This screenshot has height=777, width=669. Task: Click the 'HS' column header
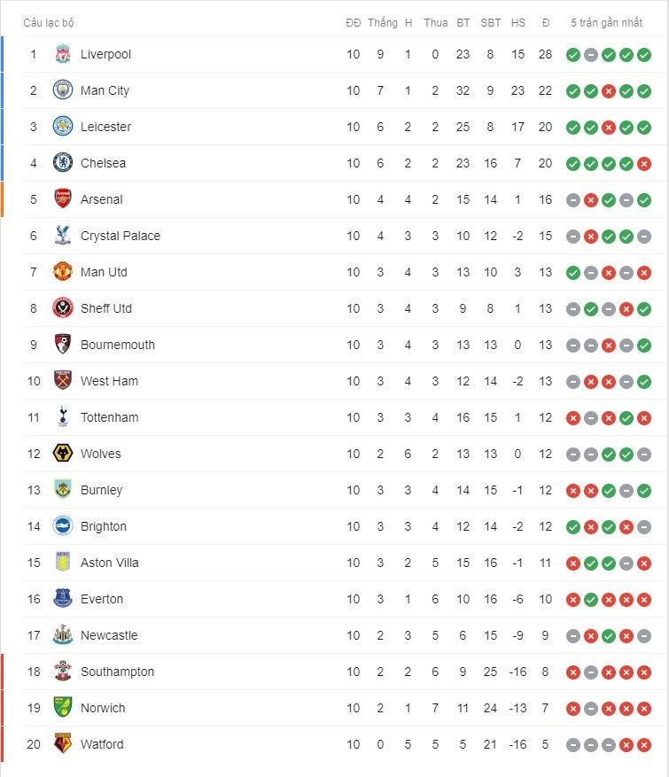click(517, 23)
